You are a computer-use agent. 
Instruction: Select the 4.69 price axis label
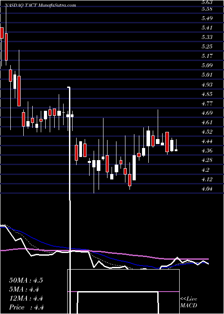click(207, 113)
